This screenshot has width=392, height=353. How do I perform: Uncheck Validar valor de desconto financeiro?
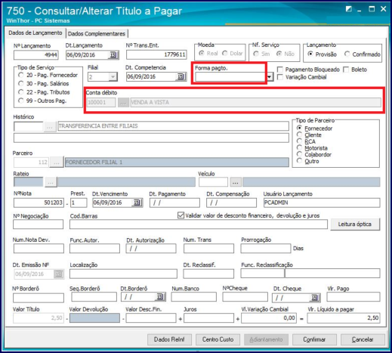pos(181,215)
